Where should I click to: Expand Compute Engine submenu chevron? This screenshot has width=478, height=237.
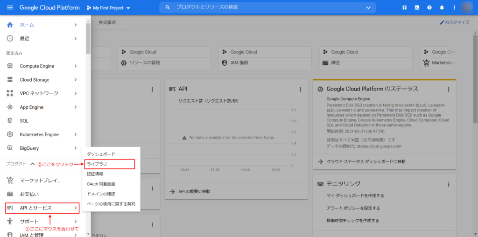(76, 66)
